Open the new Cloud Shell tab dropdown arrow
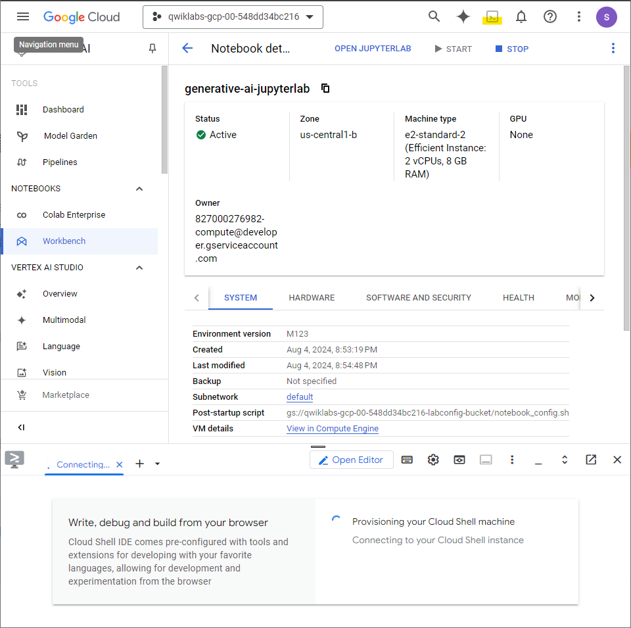Viewport: 631px width, 628px height. click(x=157, y=464)
